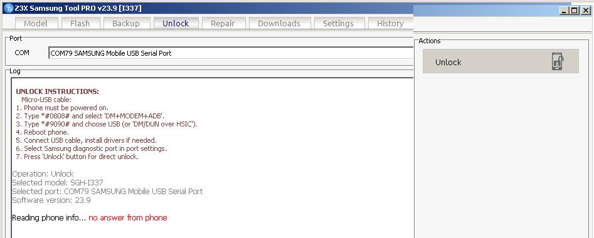594x238 pixels.
Task: Switch to the Flash tab
Action: (x=80, y=23)
